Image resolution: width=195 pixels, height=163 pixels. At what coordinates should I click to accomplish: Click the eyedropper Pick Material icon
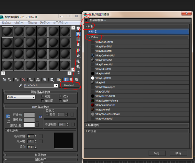point(20,85)
